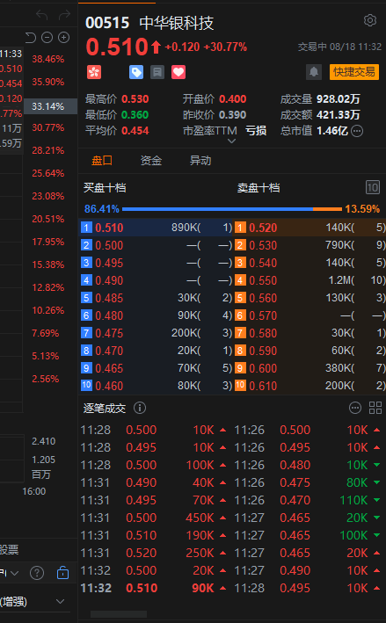Open the blue tag label icon
This screenshot has width=386, height=623.
click(x=136, y=72)
